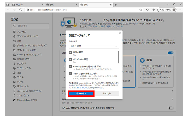Image resolution: width=188 pixels, height=117 pixels.
Task: Open the Collections icon
Action: [x=154, y=10]
